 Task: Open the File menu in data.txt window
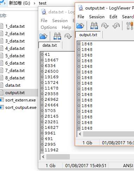click(x=44, y=21)
